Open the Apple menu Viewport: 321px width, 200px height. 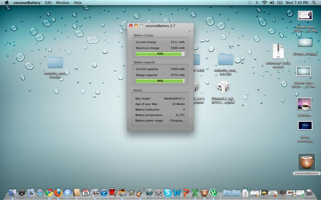coord(7,3)
